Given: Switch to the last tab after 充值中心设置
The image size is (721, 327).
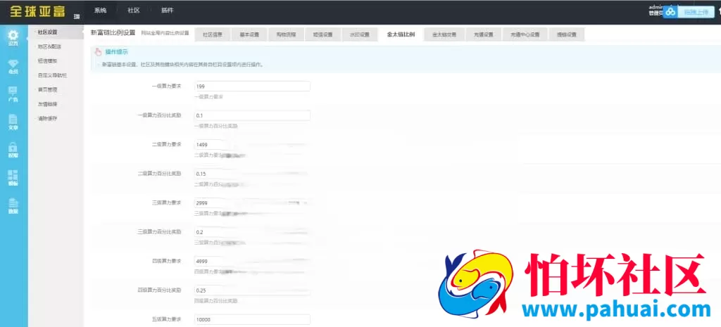Looking at the screenshot, I should 567,34.
